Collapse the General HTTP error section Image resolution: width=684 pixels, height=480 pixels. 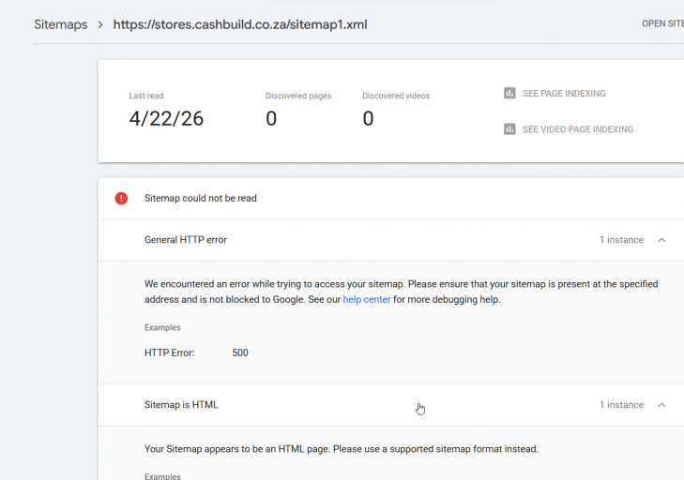point(661,240)
